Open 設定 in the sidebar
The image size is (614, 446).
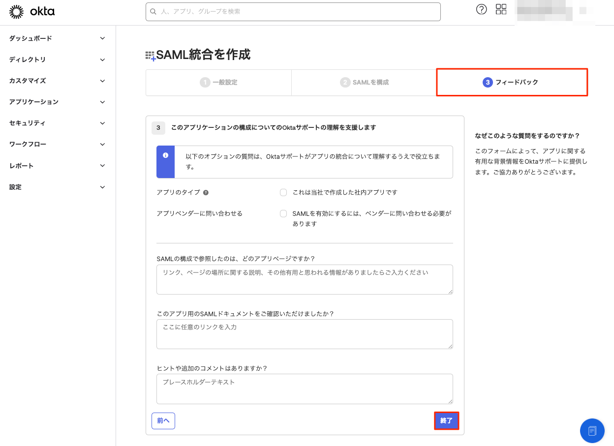point(15,187)
